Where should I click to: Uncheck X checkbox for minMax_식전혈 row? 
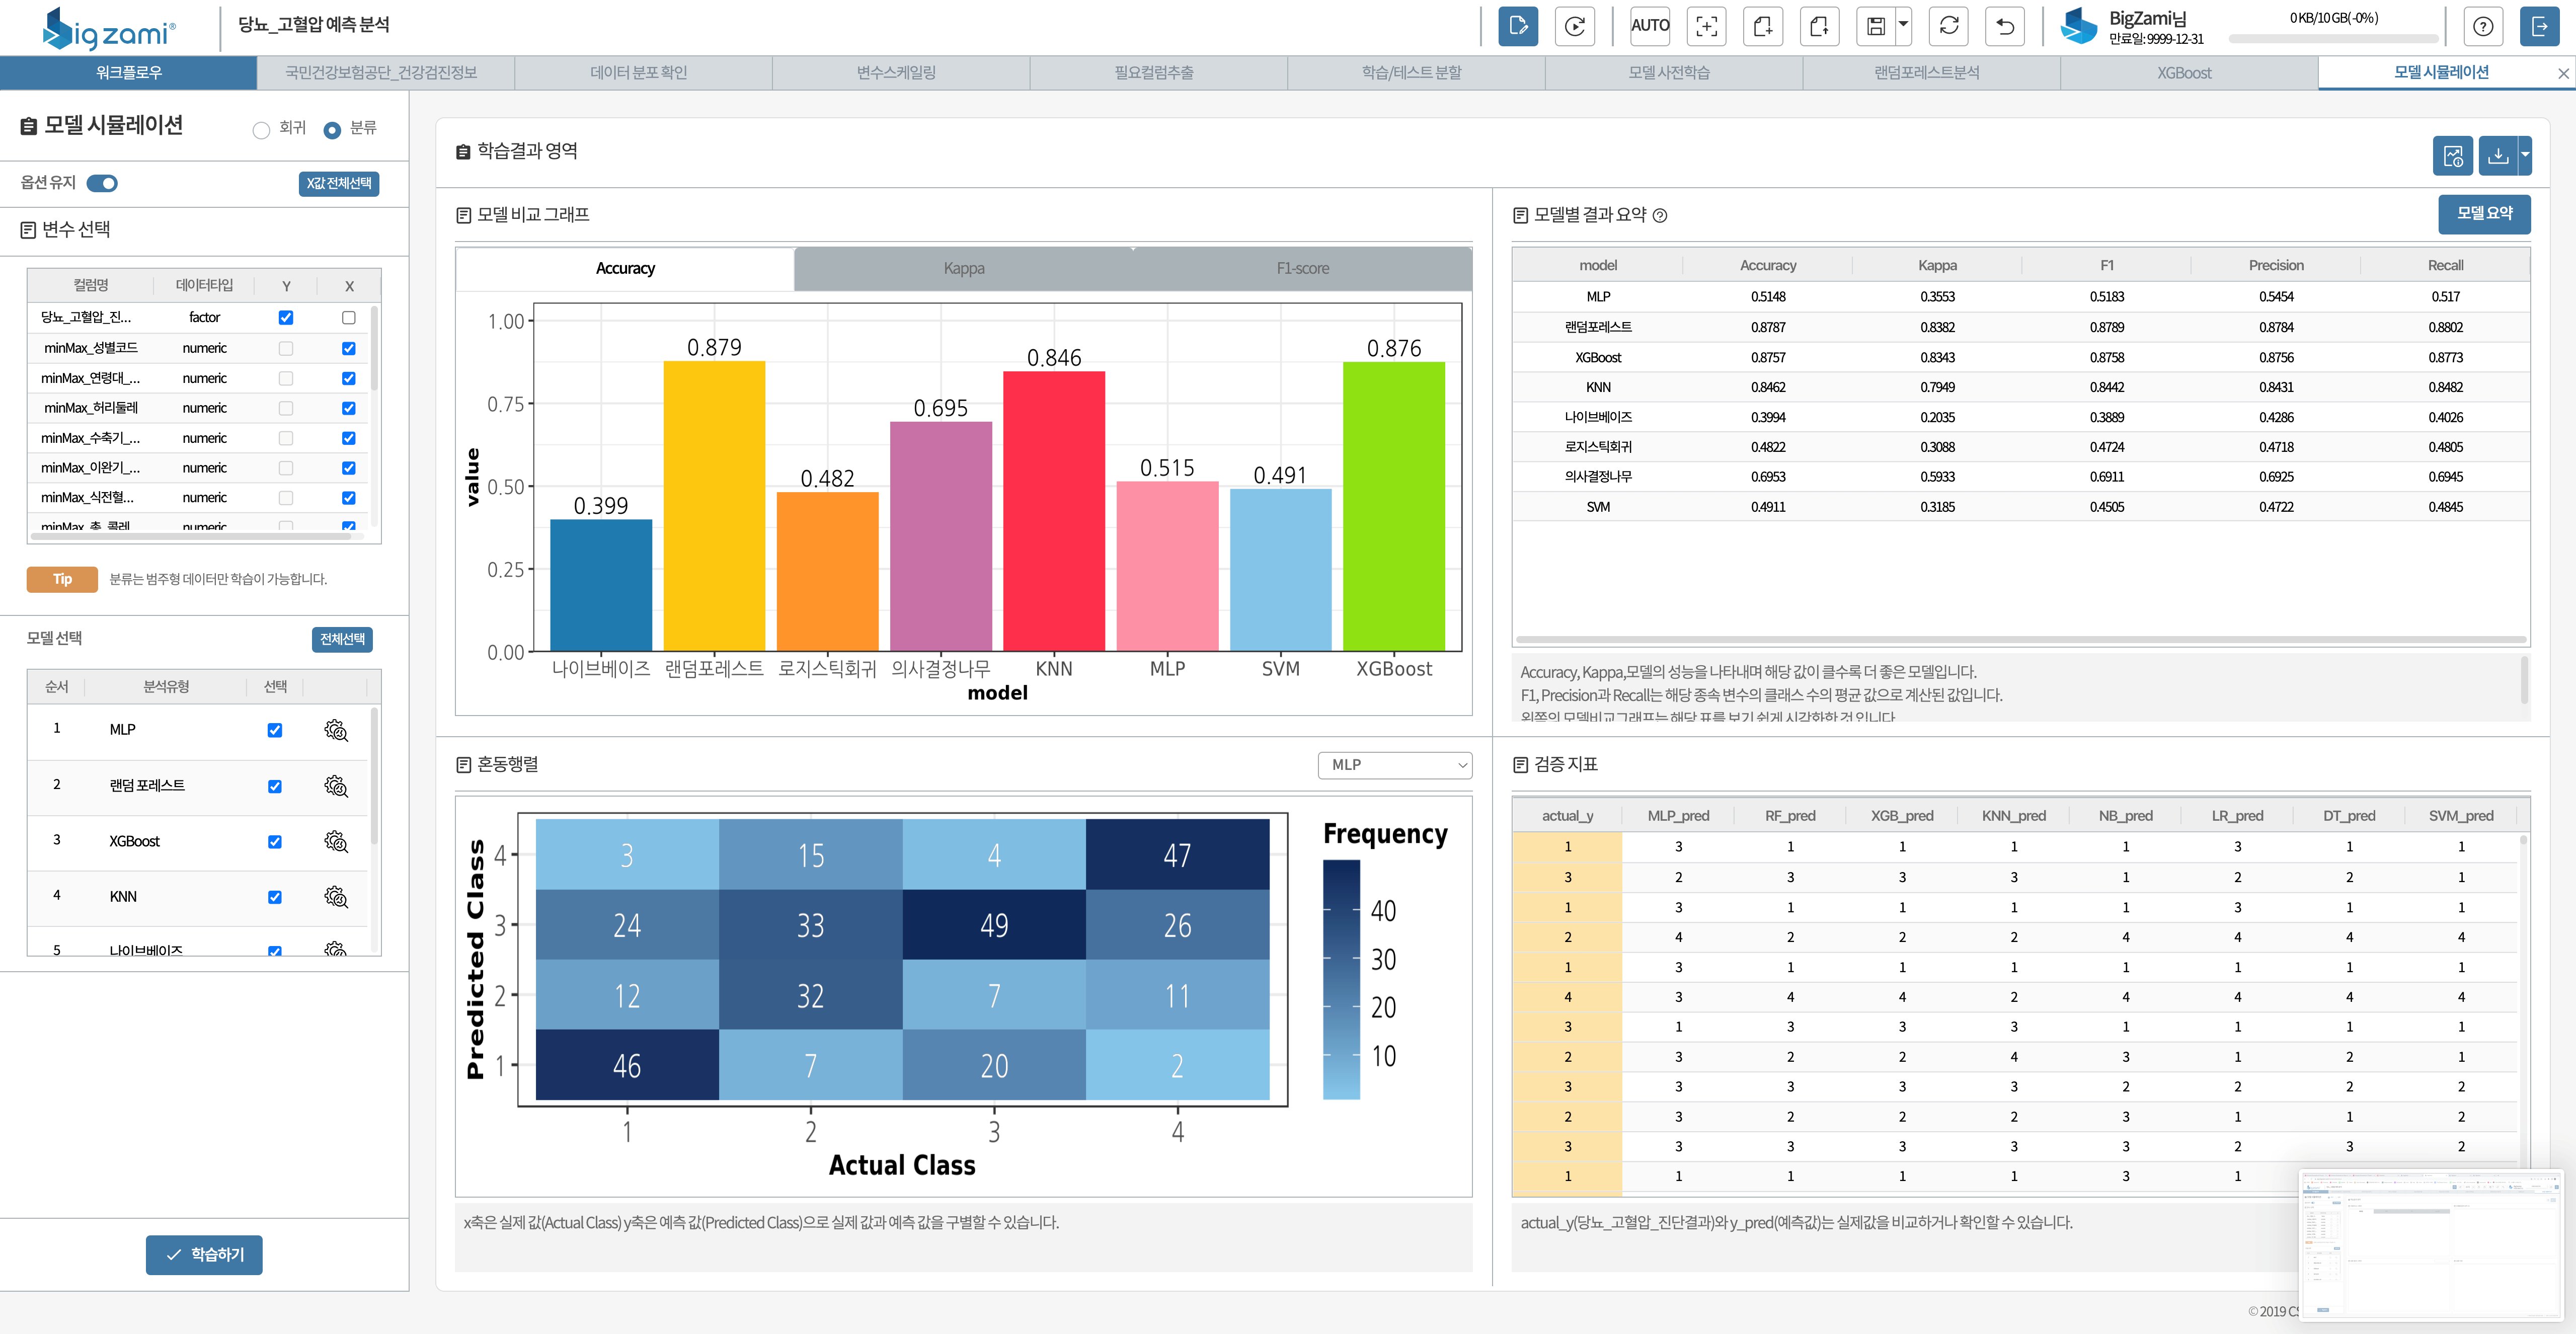click(349, 498)
